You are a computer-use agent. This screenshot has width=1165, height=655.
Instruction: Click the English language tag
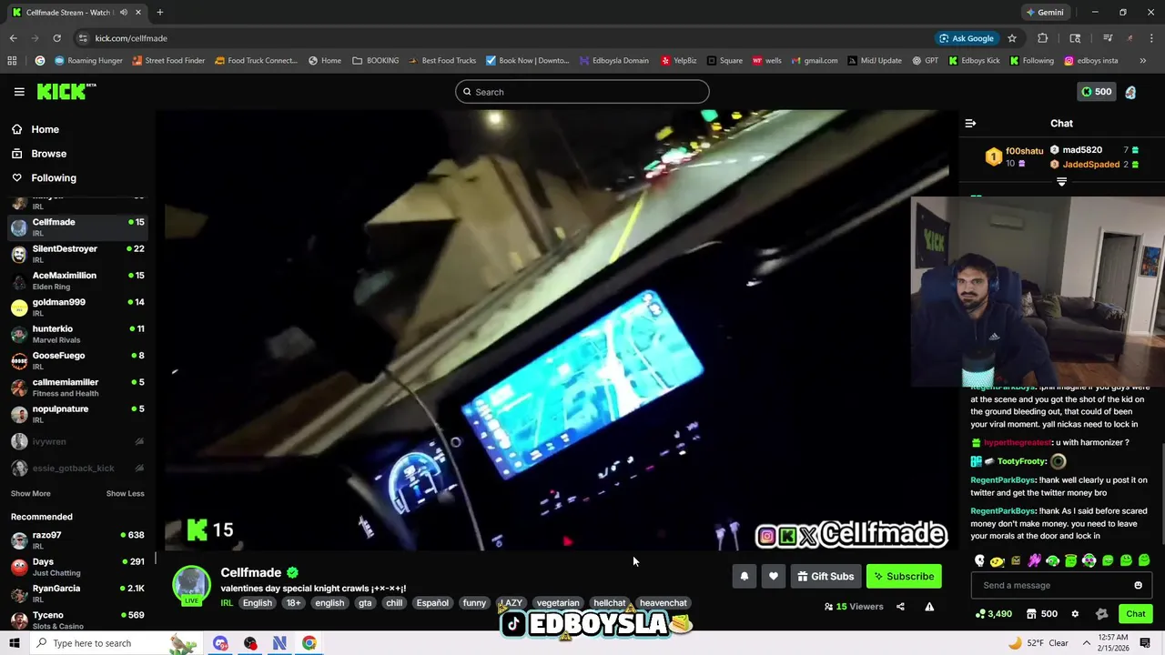point(258,603)
